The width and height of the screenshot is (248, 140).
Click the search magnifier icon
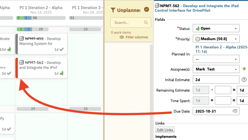146,23
